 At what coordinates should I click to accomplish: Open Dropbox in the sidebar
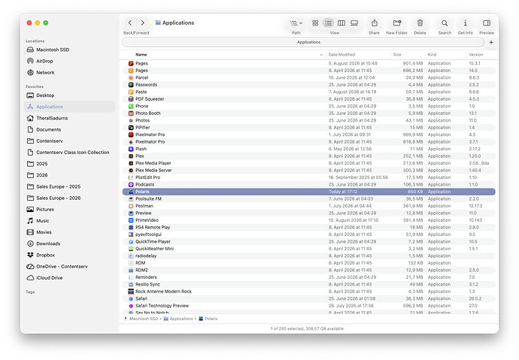click(x=69, y=255)
